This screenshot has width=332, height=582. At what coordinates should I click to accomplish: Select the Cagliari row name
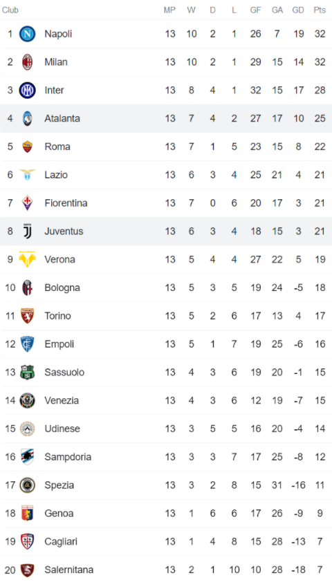[61, 541]
